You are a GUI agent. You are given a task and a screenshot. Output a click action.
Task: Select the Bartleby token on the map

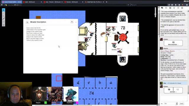coord(114,46)
